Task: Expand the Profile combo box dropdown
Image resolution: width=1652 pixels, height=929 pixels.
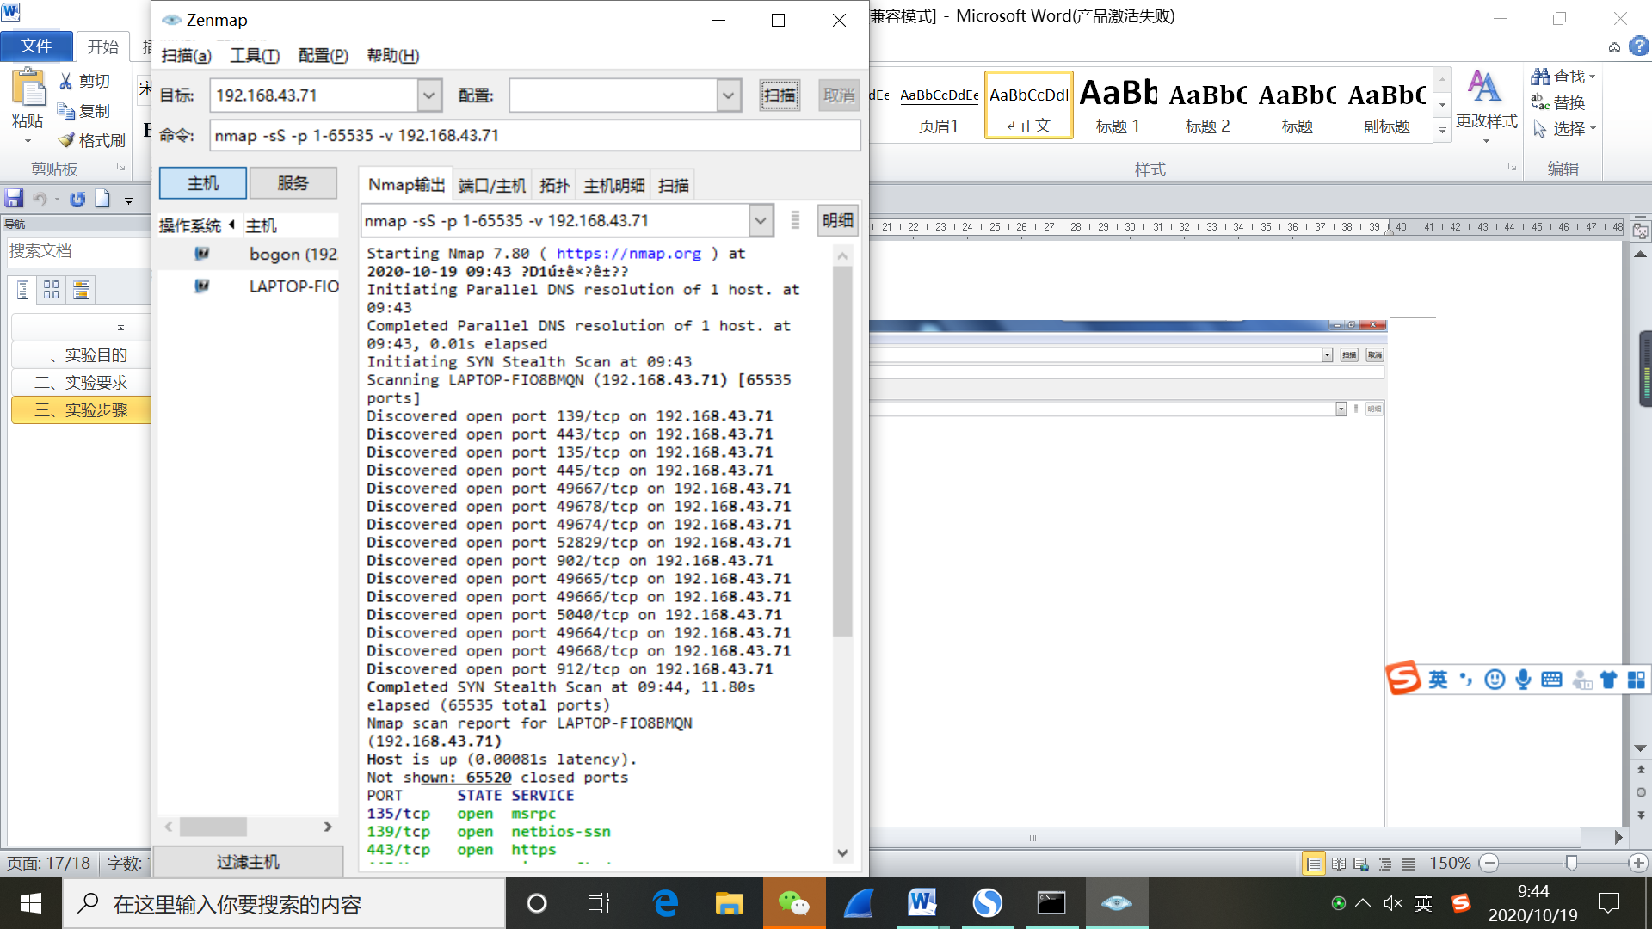Action: [x=729, y=95]
